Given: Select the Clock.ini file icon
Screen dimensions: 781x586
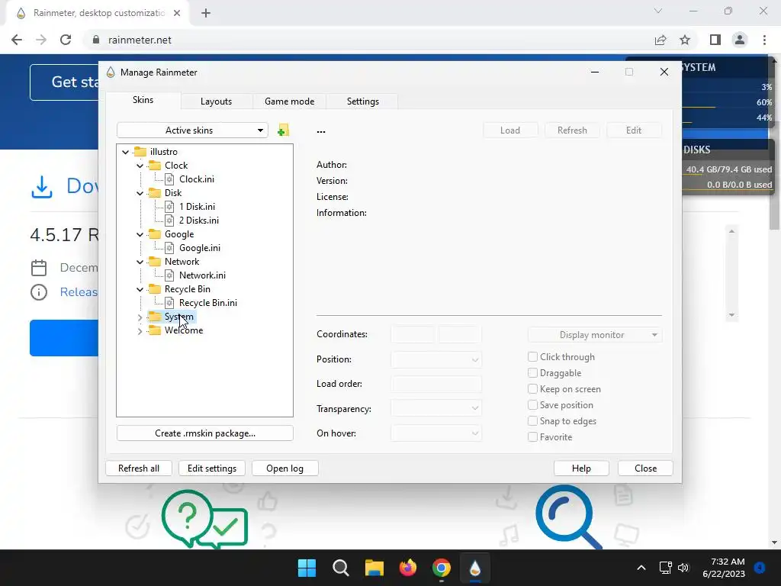Looking at the screenshot, I should point(169,179).
